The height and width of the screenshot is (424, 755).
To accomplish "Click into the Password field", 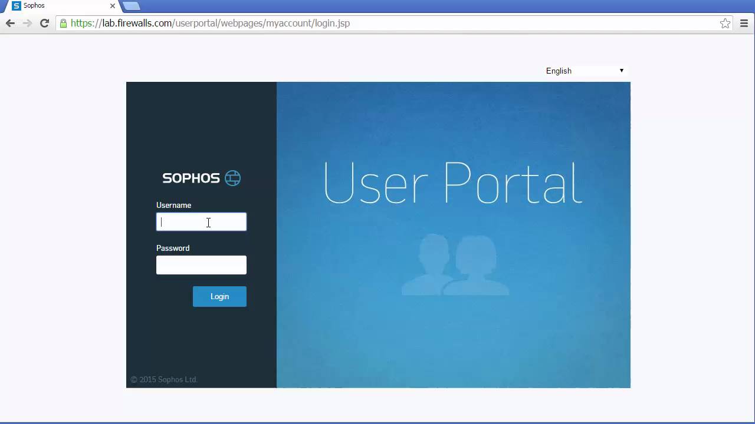I will click(x=201, y=265).
